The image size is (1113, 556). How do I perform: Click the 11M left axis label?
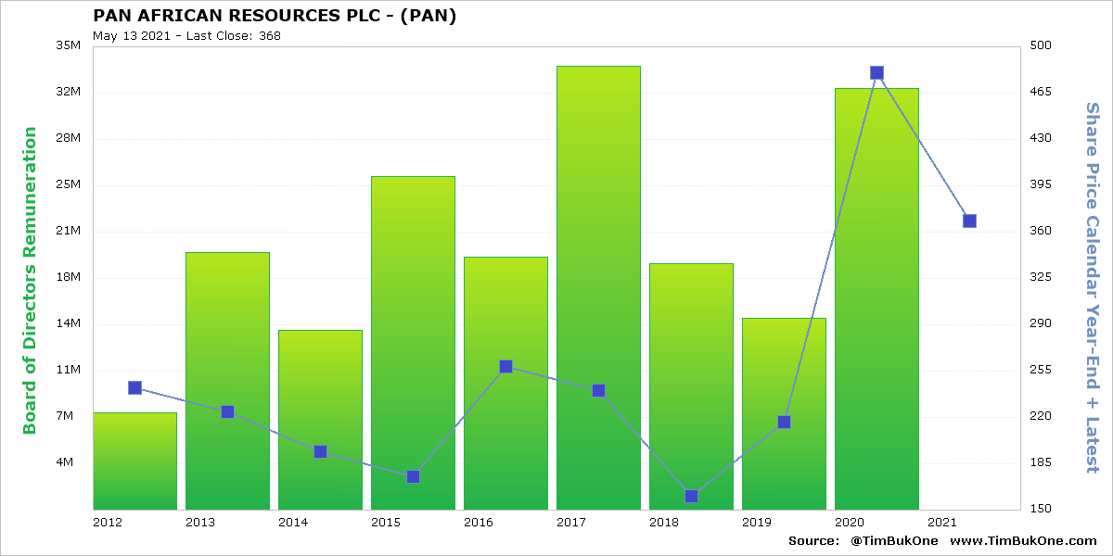(x=69, y=370)
